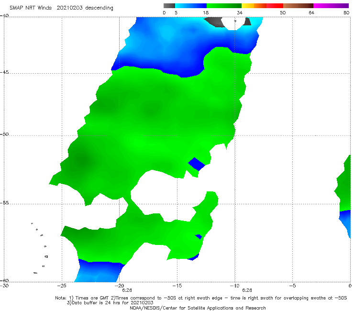Click the green wind area at the right map edge
This screenshot has height=311, width=354.
click(344, 185)
